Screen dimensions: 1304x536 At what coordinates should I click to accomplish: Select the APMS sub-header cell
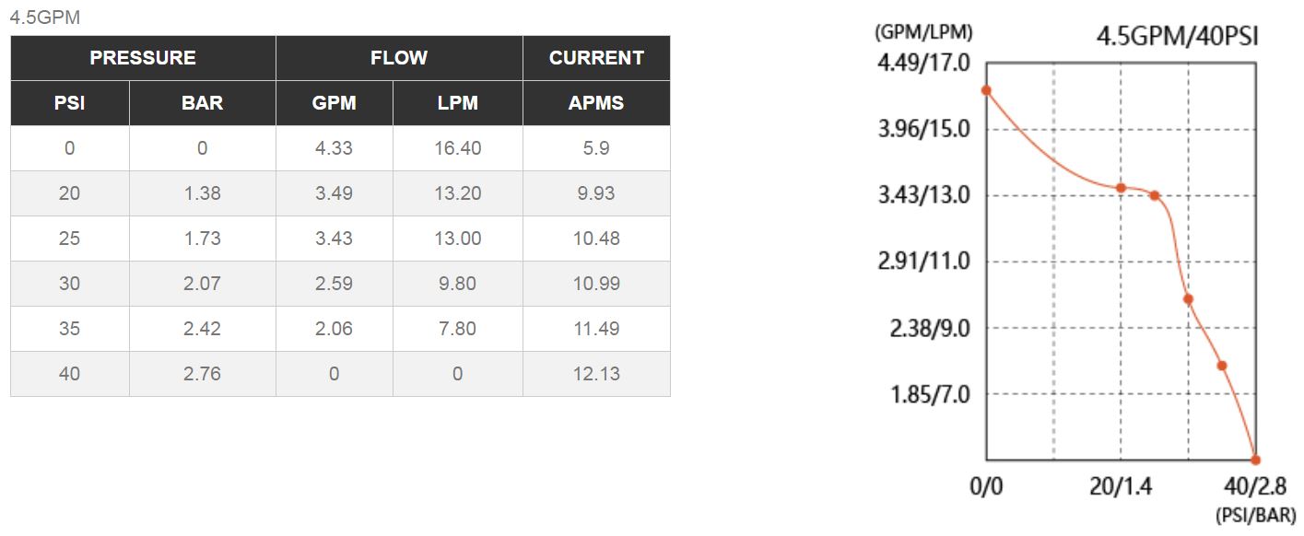click(596, 103)
